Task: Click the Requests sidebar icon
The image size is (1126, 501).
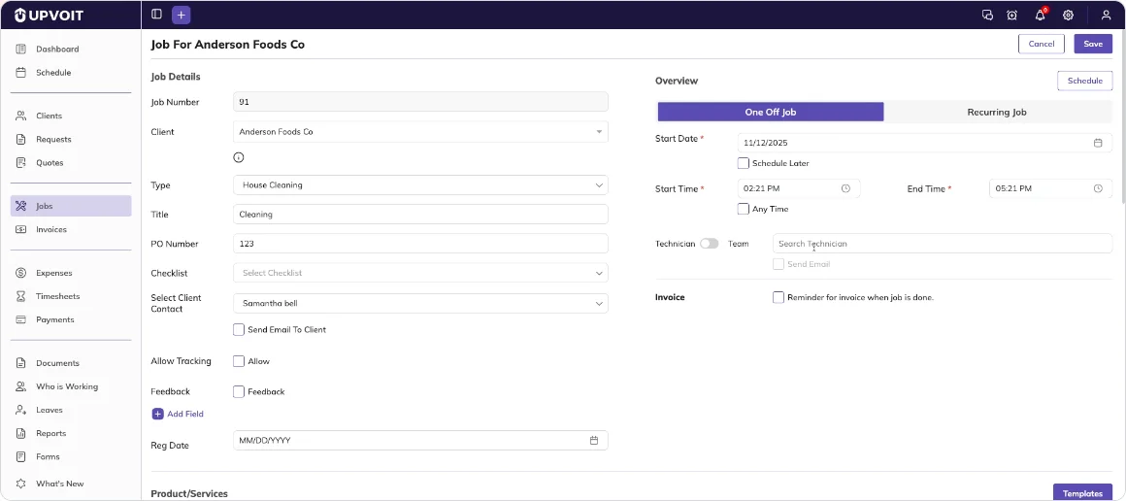Action: click(x=20, y=140)
